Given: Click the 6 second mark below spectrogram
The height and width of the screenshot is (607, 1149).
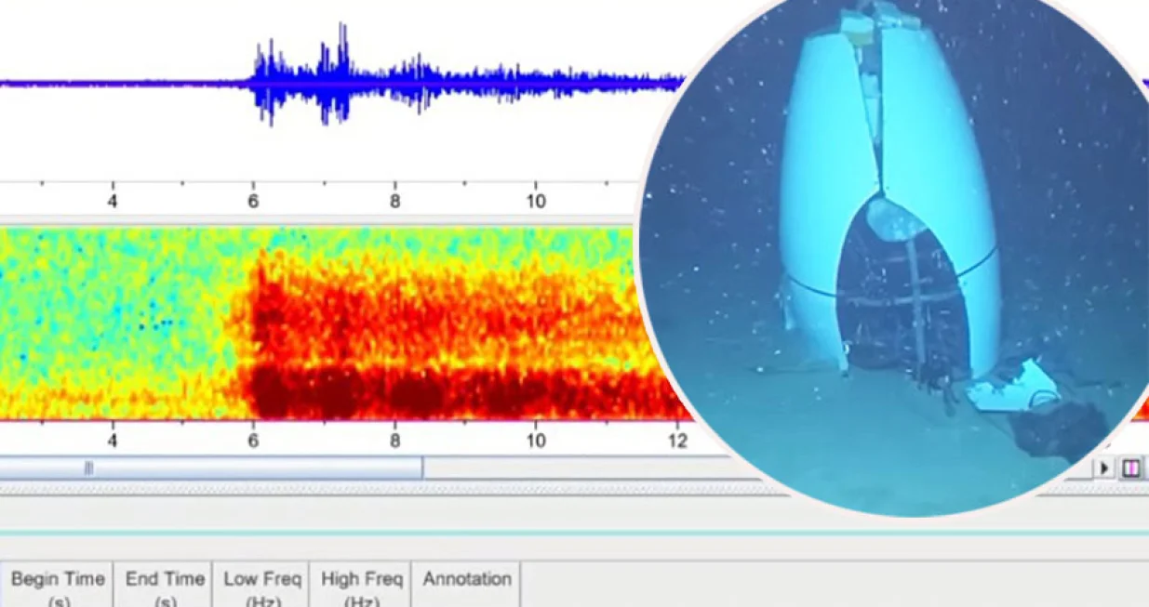Looking at the screenshot, I should pos(253,441).
